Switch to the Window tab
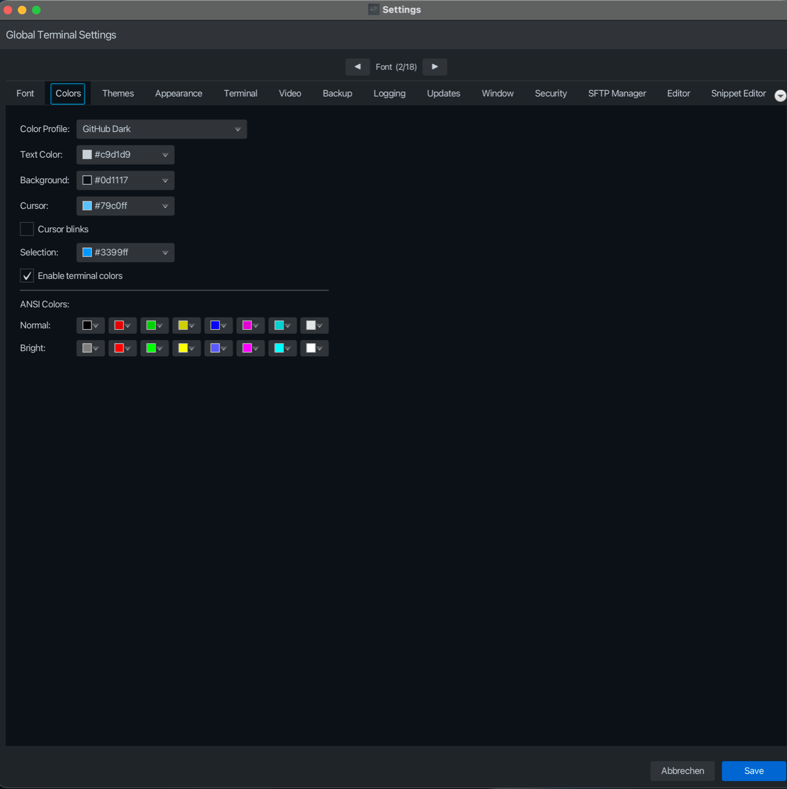The height and width of the screenshot is (789, 787). coord(497,94)
